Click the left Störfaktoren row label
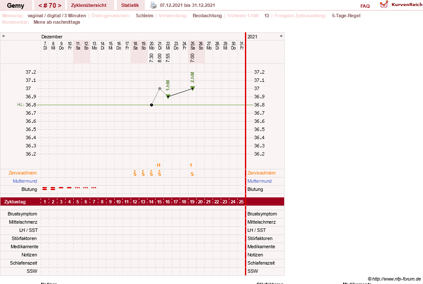423x284 pixels. coord(24,238)
